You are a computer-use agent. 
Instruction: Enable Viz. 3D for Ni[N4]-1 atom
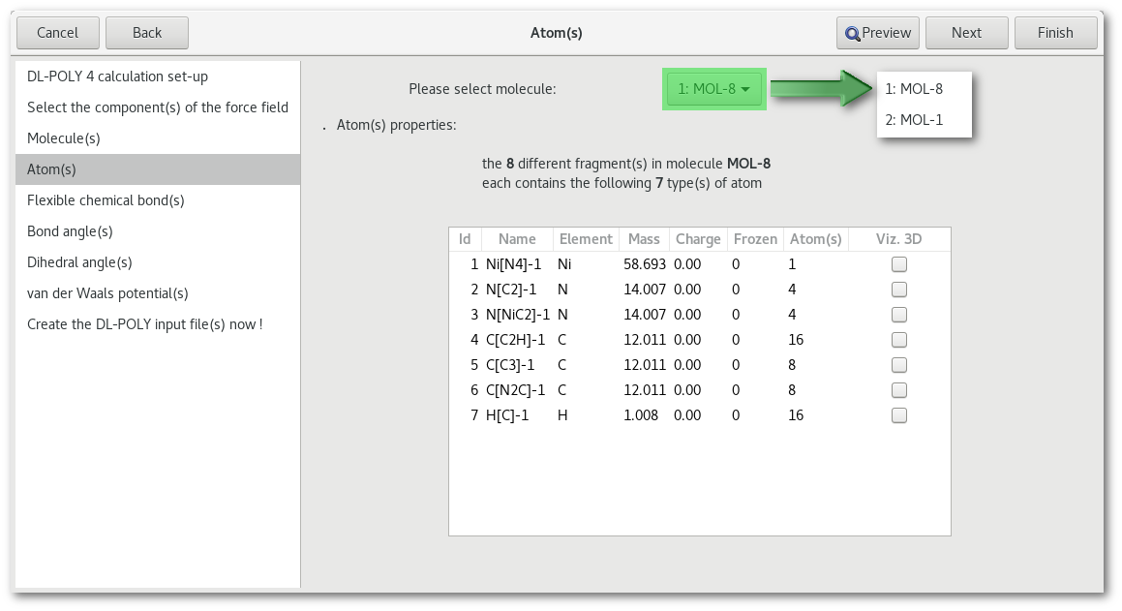(x=899, y=264)
